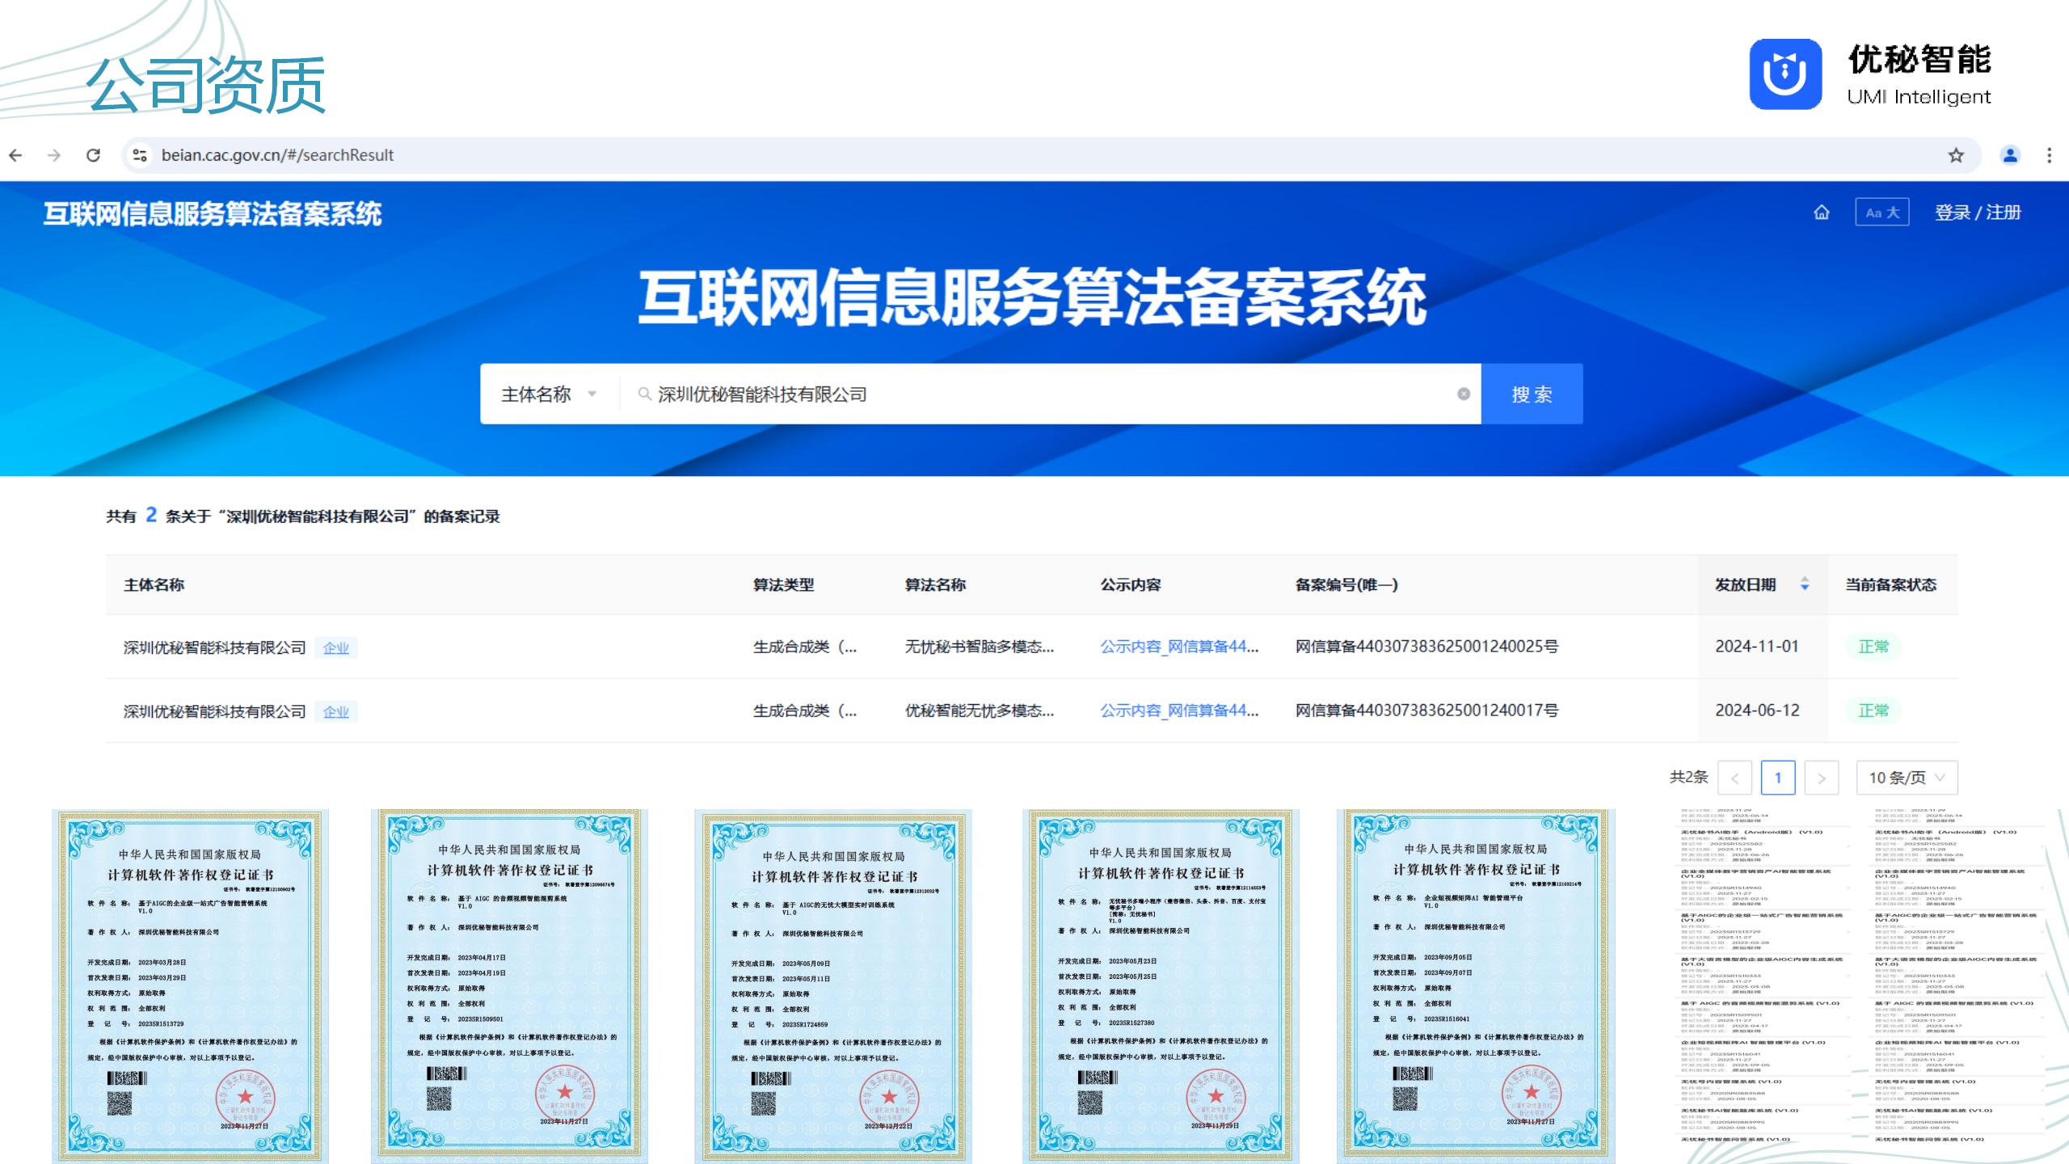Viewport: 2069px width, 1164px height.
Task: Expand the 主体名称 search type dropdown
Action: [x=550, y=394]
